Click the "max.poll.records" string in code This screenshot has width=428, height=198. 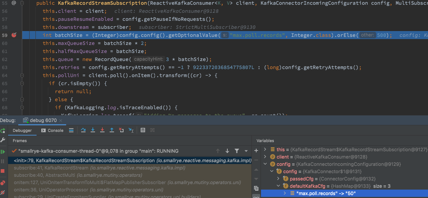pyautogui.click(x=257, y=35)
